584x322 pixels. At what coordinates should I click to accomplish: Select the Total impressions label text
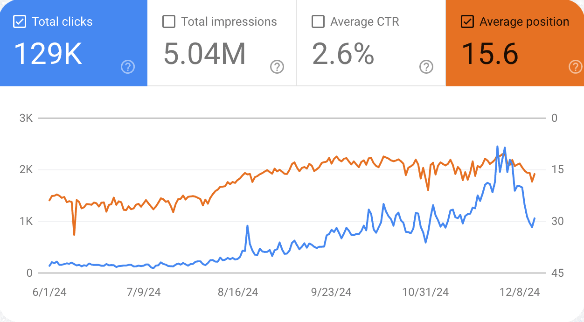pyautogui.click(x=229, y=22)
